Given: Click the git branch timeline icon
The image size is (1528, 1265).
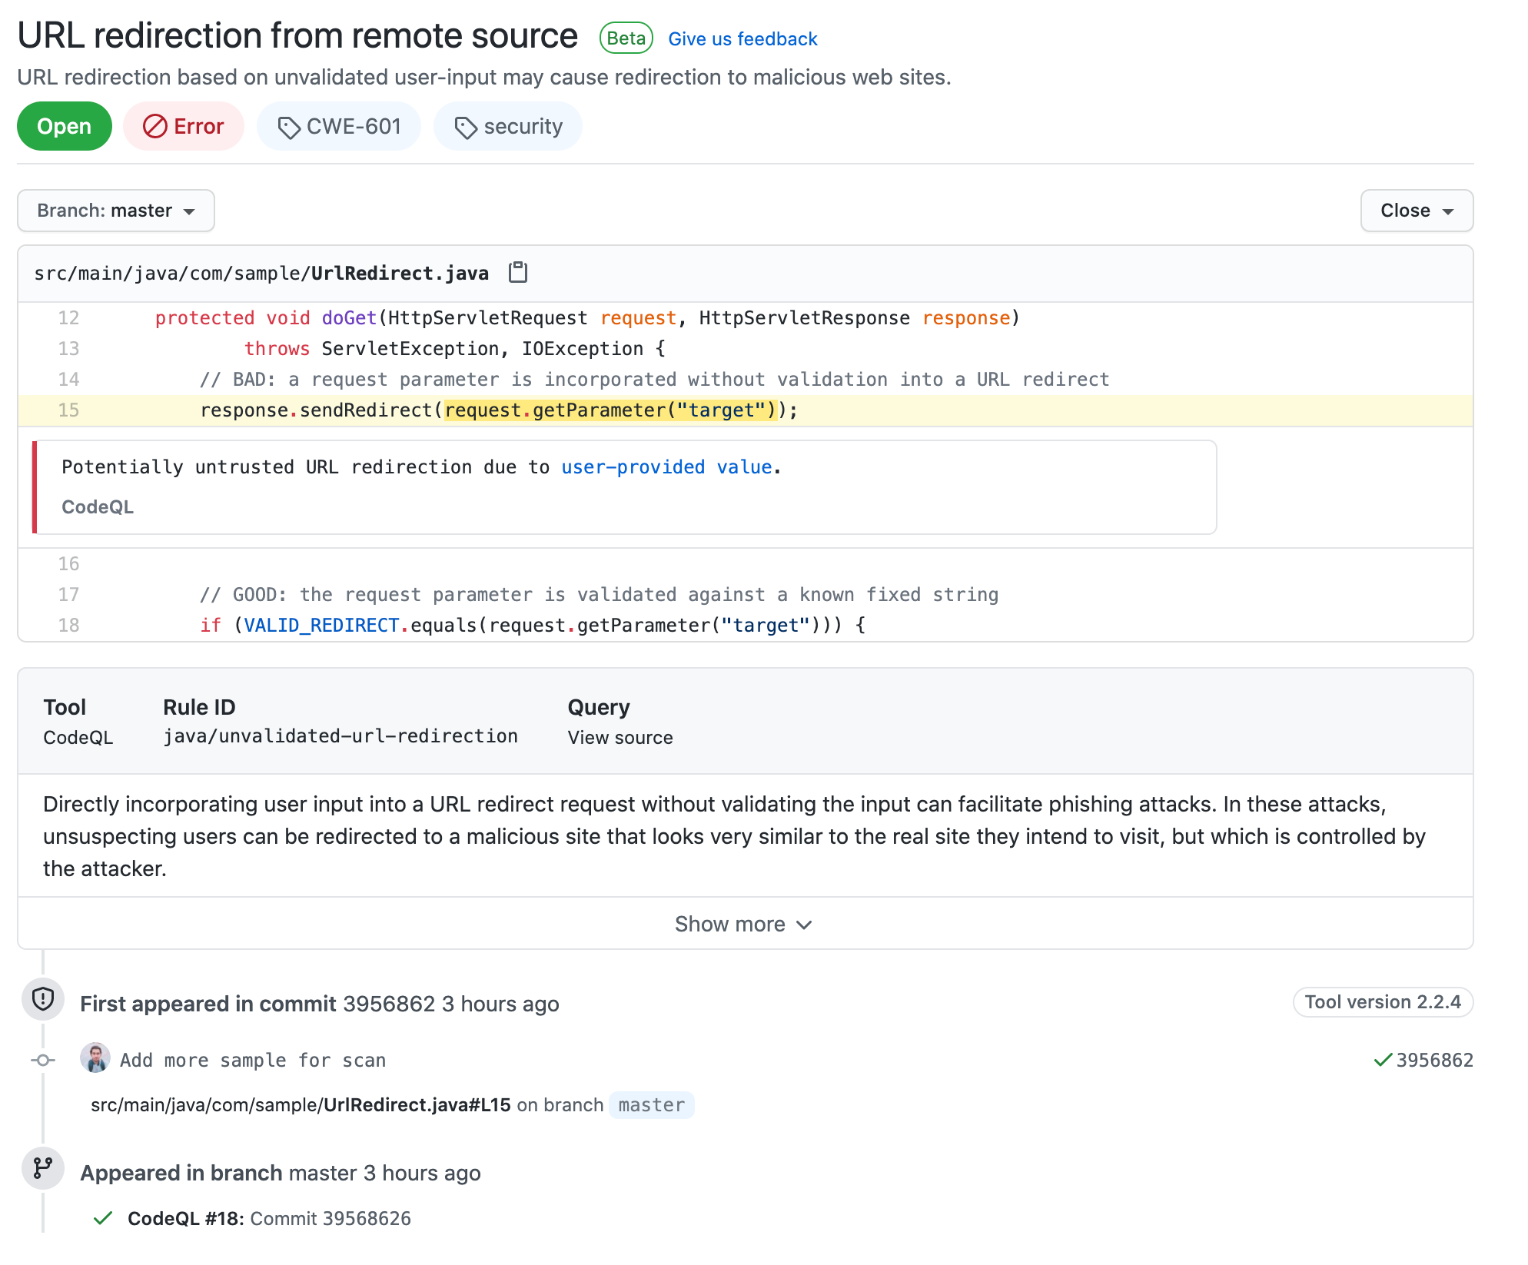Looking at the screenshot, I should (43, 1168).
